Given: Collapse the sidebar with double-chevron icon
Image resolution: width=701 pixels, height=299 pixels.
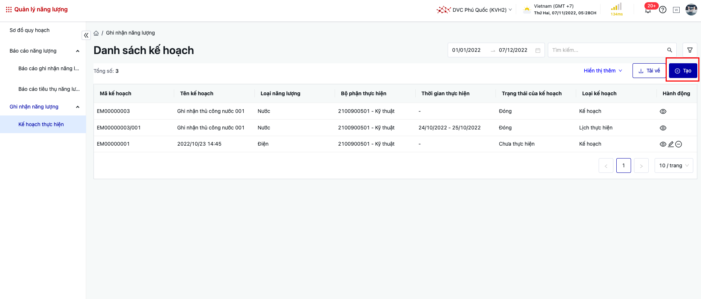Looking at the screenshot, I should point(86,35).
